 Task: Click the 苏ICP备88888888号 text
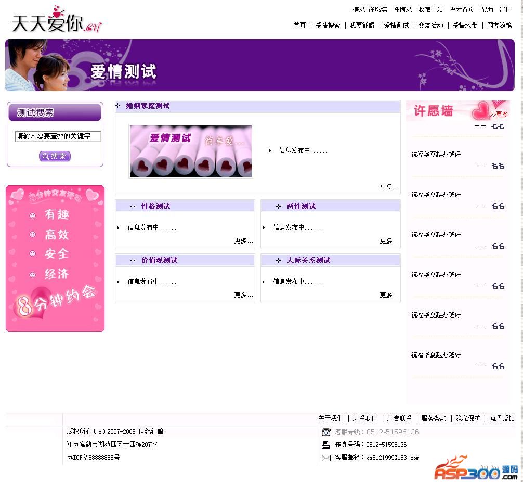coord(93,458)
